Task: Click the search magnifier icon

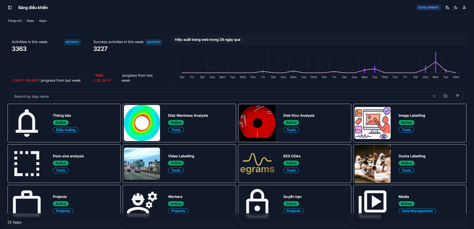Action: tap(434, 96)
